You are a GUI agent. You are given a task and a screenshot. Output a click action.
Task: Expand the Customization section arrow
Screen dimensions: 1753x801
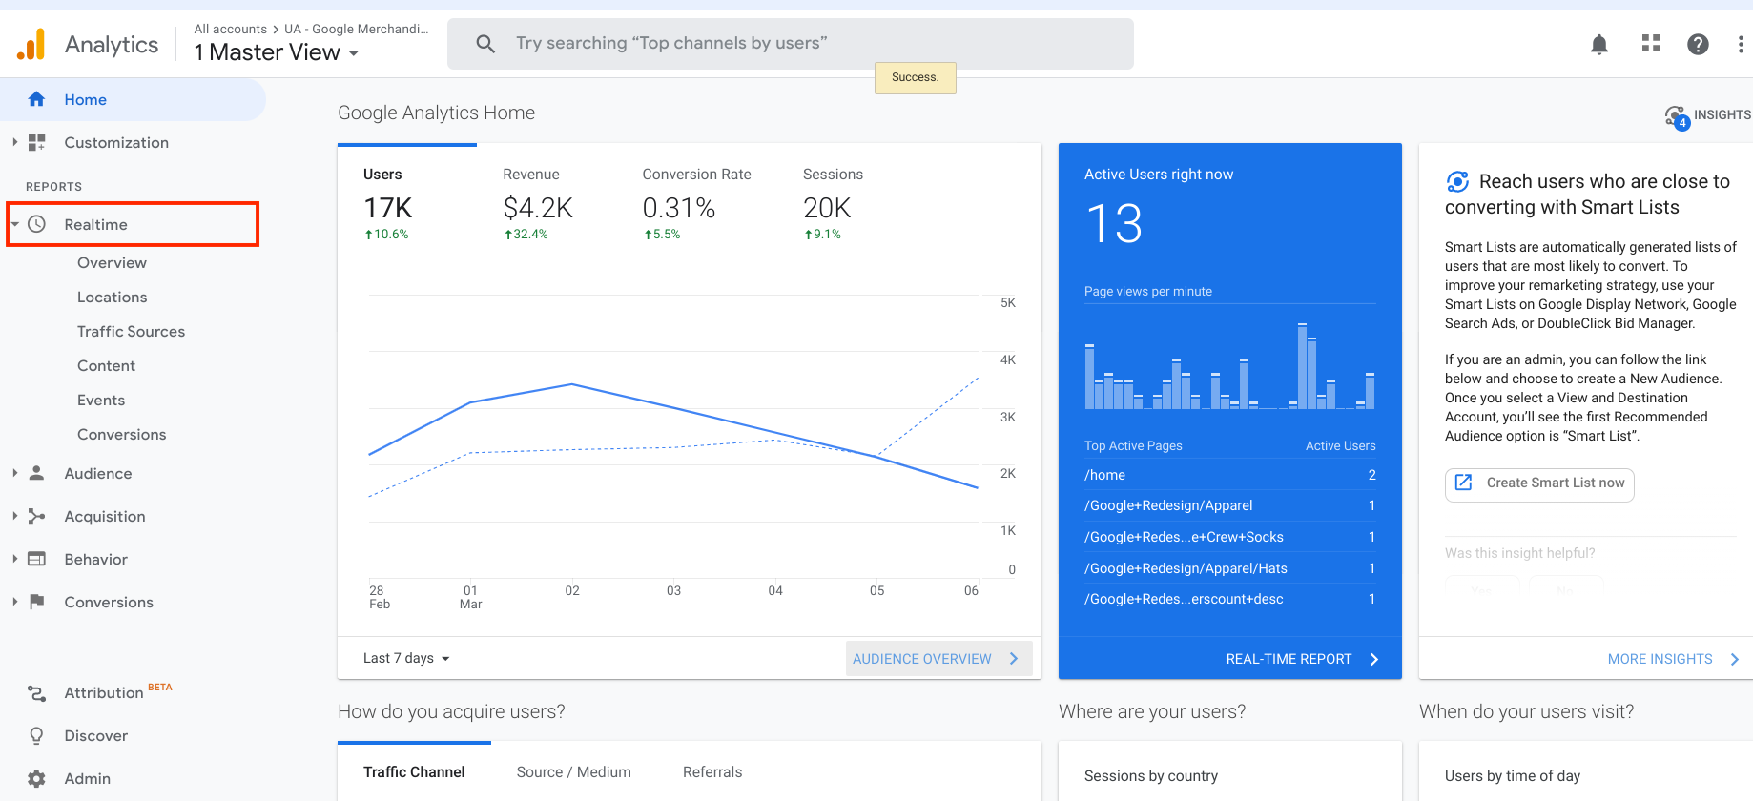[15, 142]
